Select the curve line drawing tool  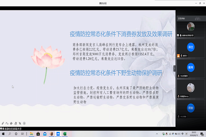click(x=7, y=123)
